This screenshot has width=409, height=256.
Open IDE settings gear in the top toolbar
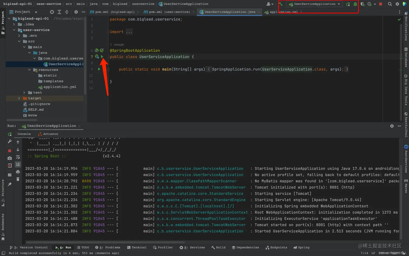[x=397, y=4]
